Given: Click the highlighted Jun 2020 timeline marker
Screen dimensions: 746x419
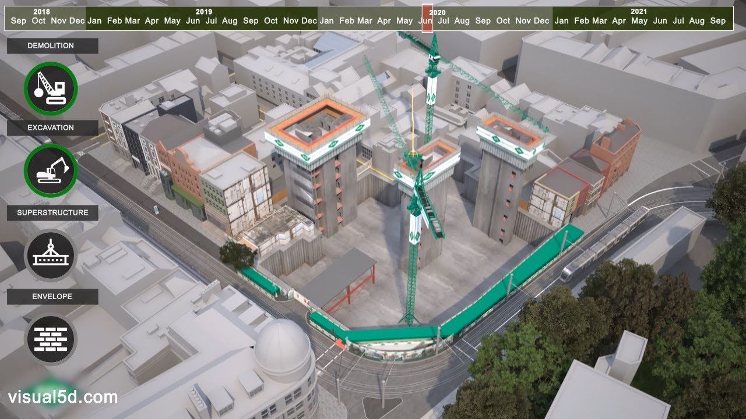Looking at the screenshot, I should [x=427, y=19].
